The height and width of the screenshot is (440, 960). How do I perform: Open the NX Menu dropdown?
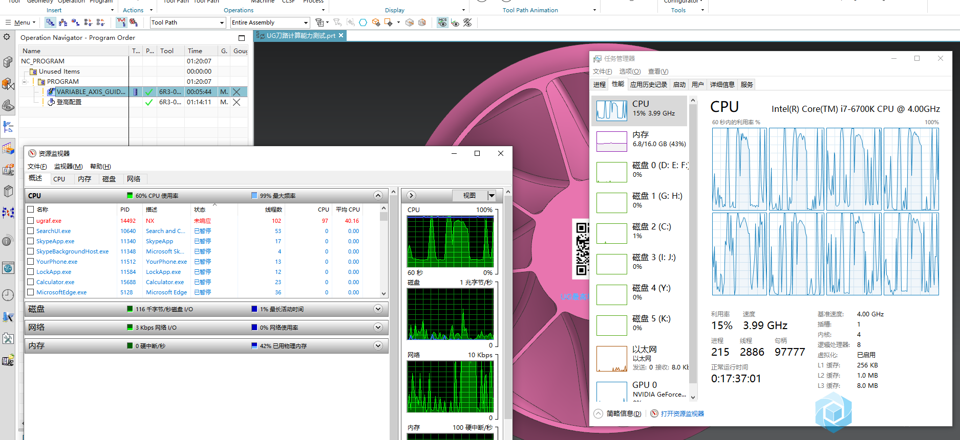click(x=20, y=22)
